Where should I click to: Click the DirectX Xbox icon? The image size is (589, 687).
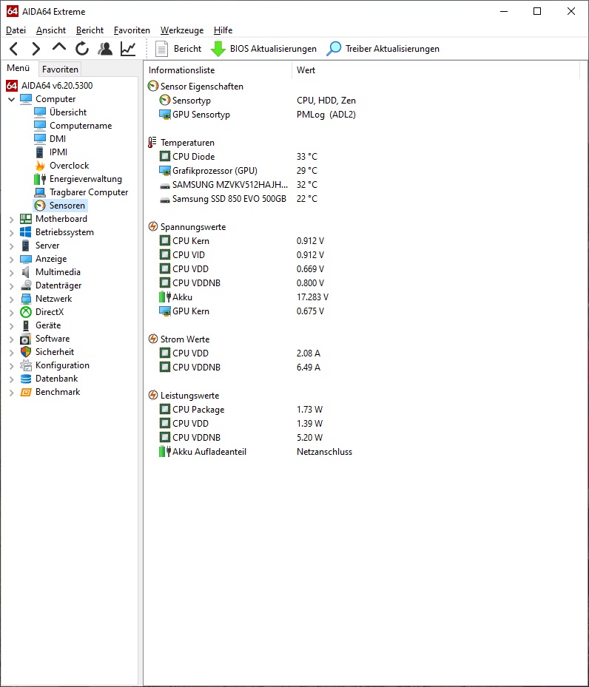pyautogui.click(x=26, y=312)
